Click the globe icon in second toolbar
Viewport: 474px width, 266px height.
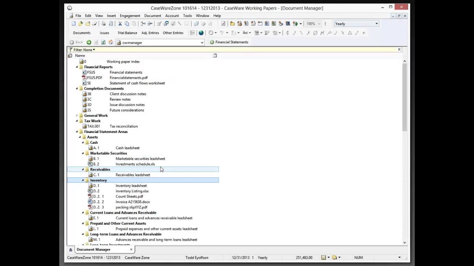(201, 33)
